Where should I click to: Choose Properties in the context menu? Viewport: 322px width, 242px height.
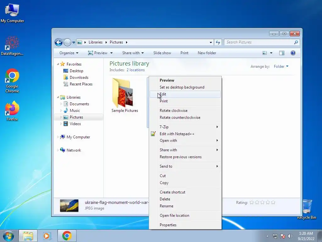pos(185,225)
